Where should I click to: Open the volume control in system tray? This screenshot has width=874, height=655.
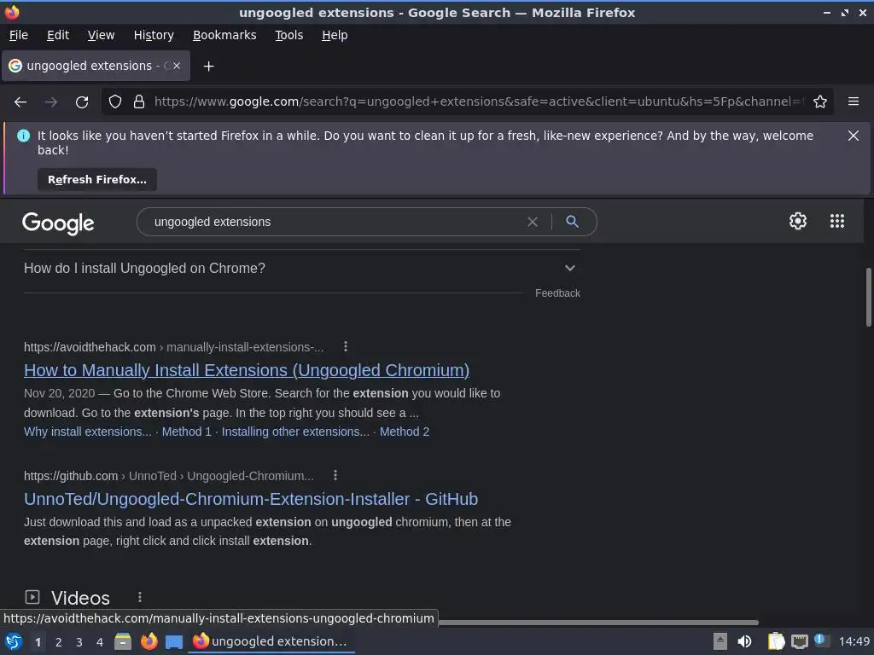pyautogui.click(x=744, y=641)
